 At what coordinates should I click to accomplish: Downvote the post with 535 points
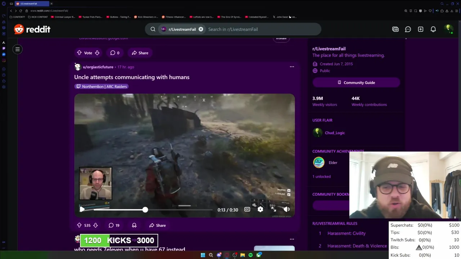click(x=95, y=225)
